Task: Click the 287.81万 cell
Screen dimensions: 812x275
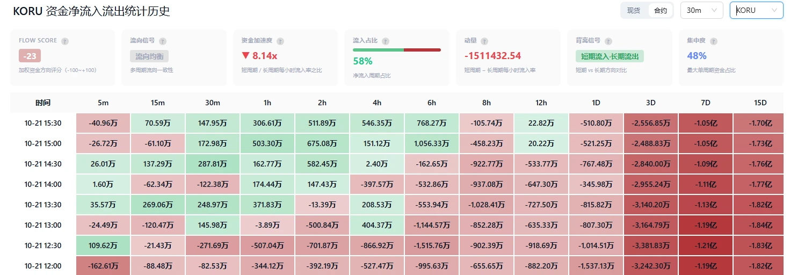Action: click(x=213, y=164)
